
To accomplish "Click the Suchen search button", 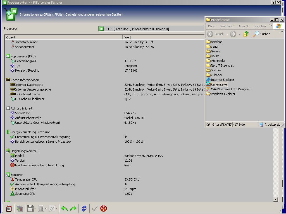I will pyautogui.click(x=261, y=34).
